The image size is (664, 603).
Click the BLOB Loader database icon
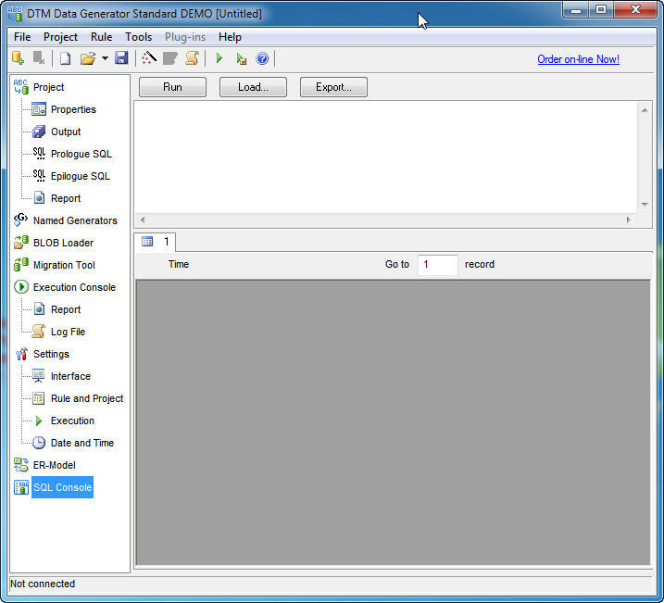click(x=21, y=242)
